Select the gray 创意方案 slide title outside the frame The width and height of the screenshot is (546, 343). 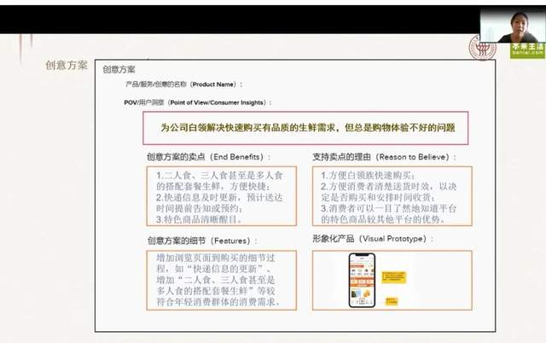point(67,65)
